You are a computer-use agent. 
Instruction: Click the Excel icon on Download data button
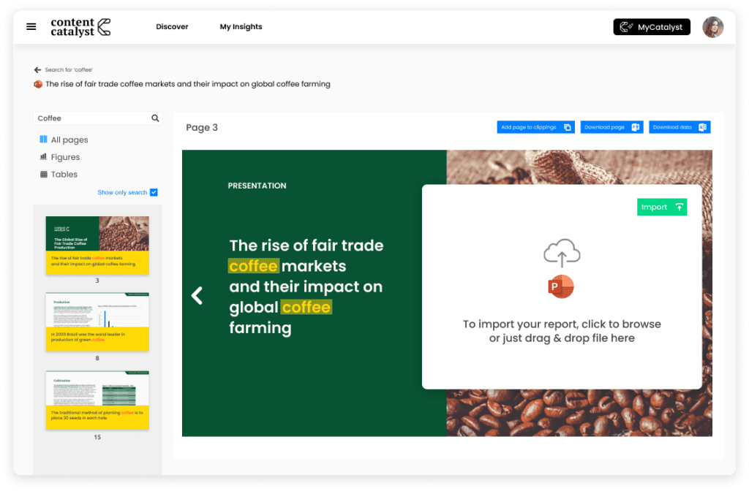[704, 126]
